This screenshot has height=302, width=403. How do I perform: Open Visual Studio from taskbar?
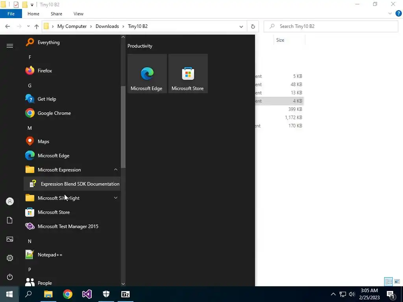pos(87,294)
